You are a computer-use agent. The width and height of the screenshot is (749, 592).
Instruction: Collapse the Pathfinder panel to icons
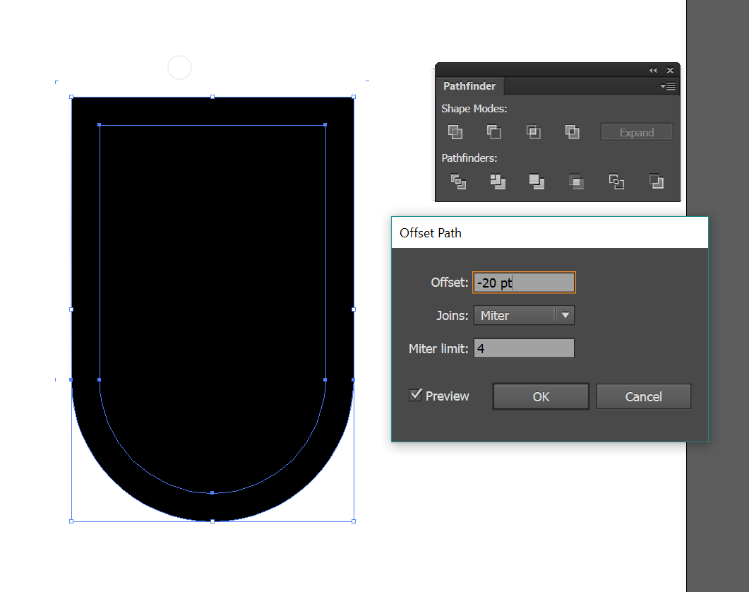tap(652, 70)
